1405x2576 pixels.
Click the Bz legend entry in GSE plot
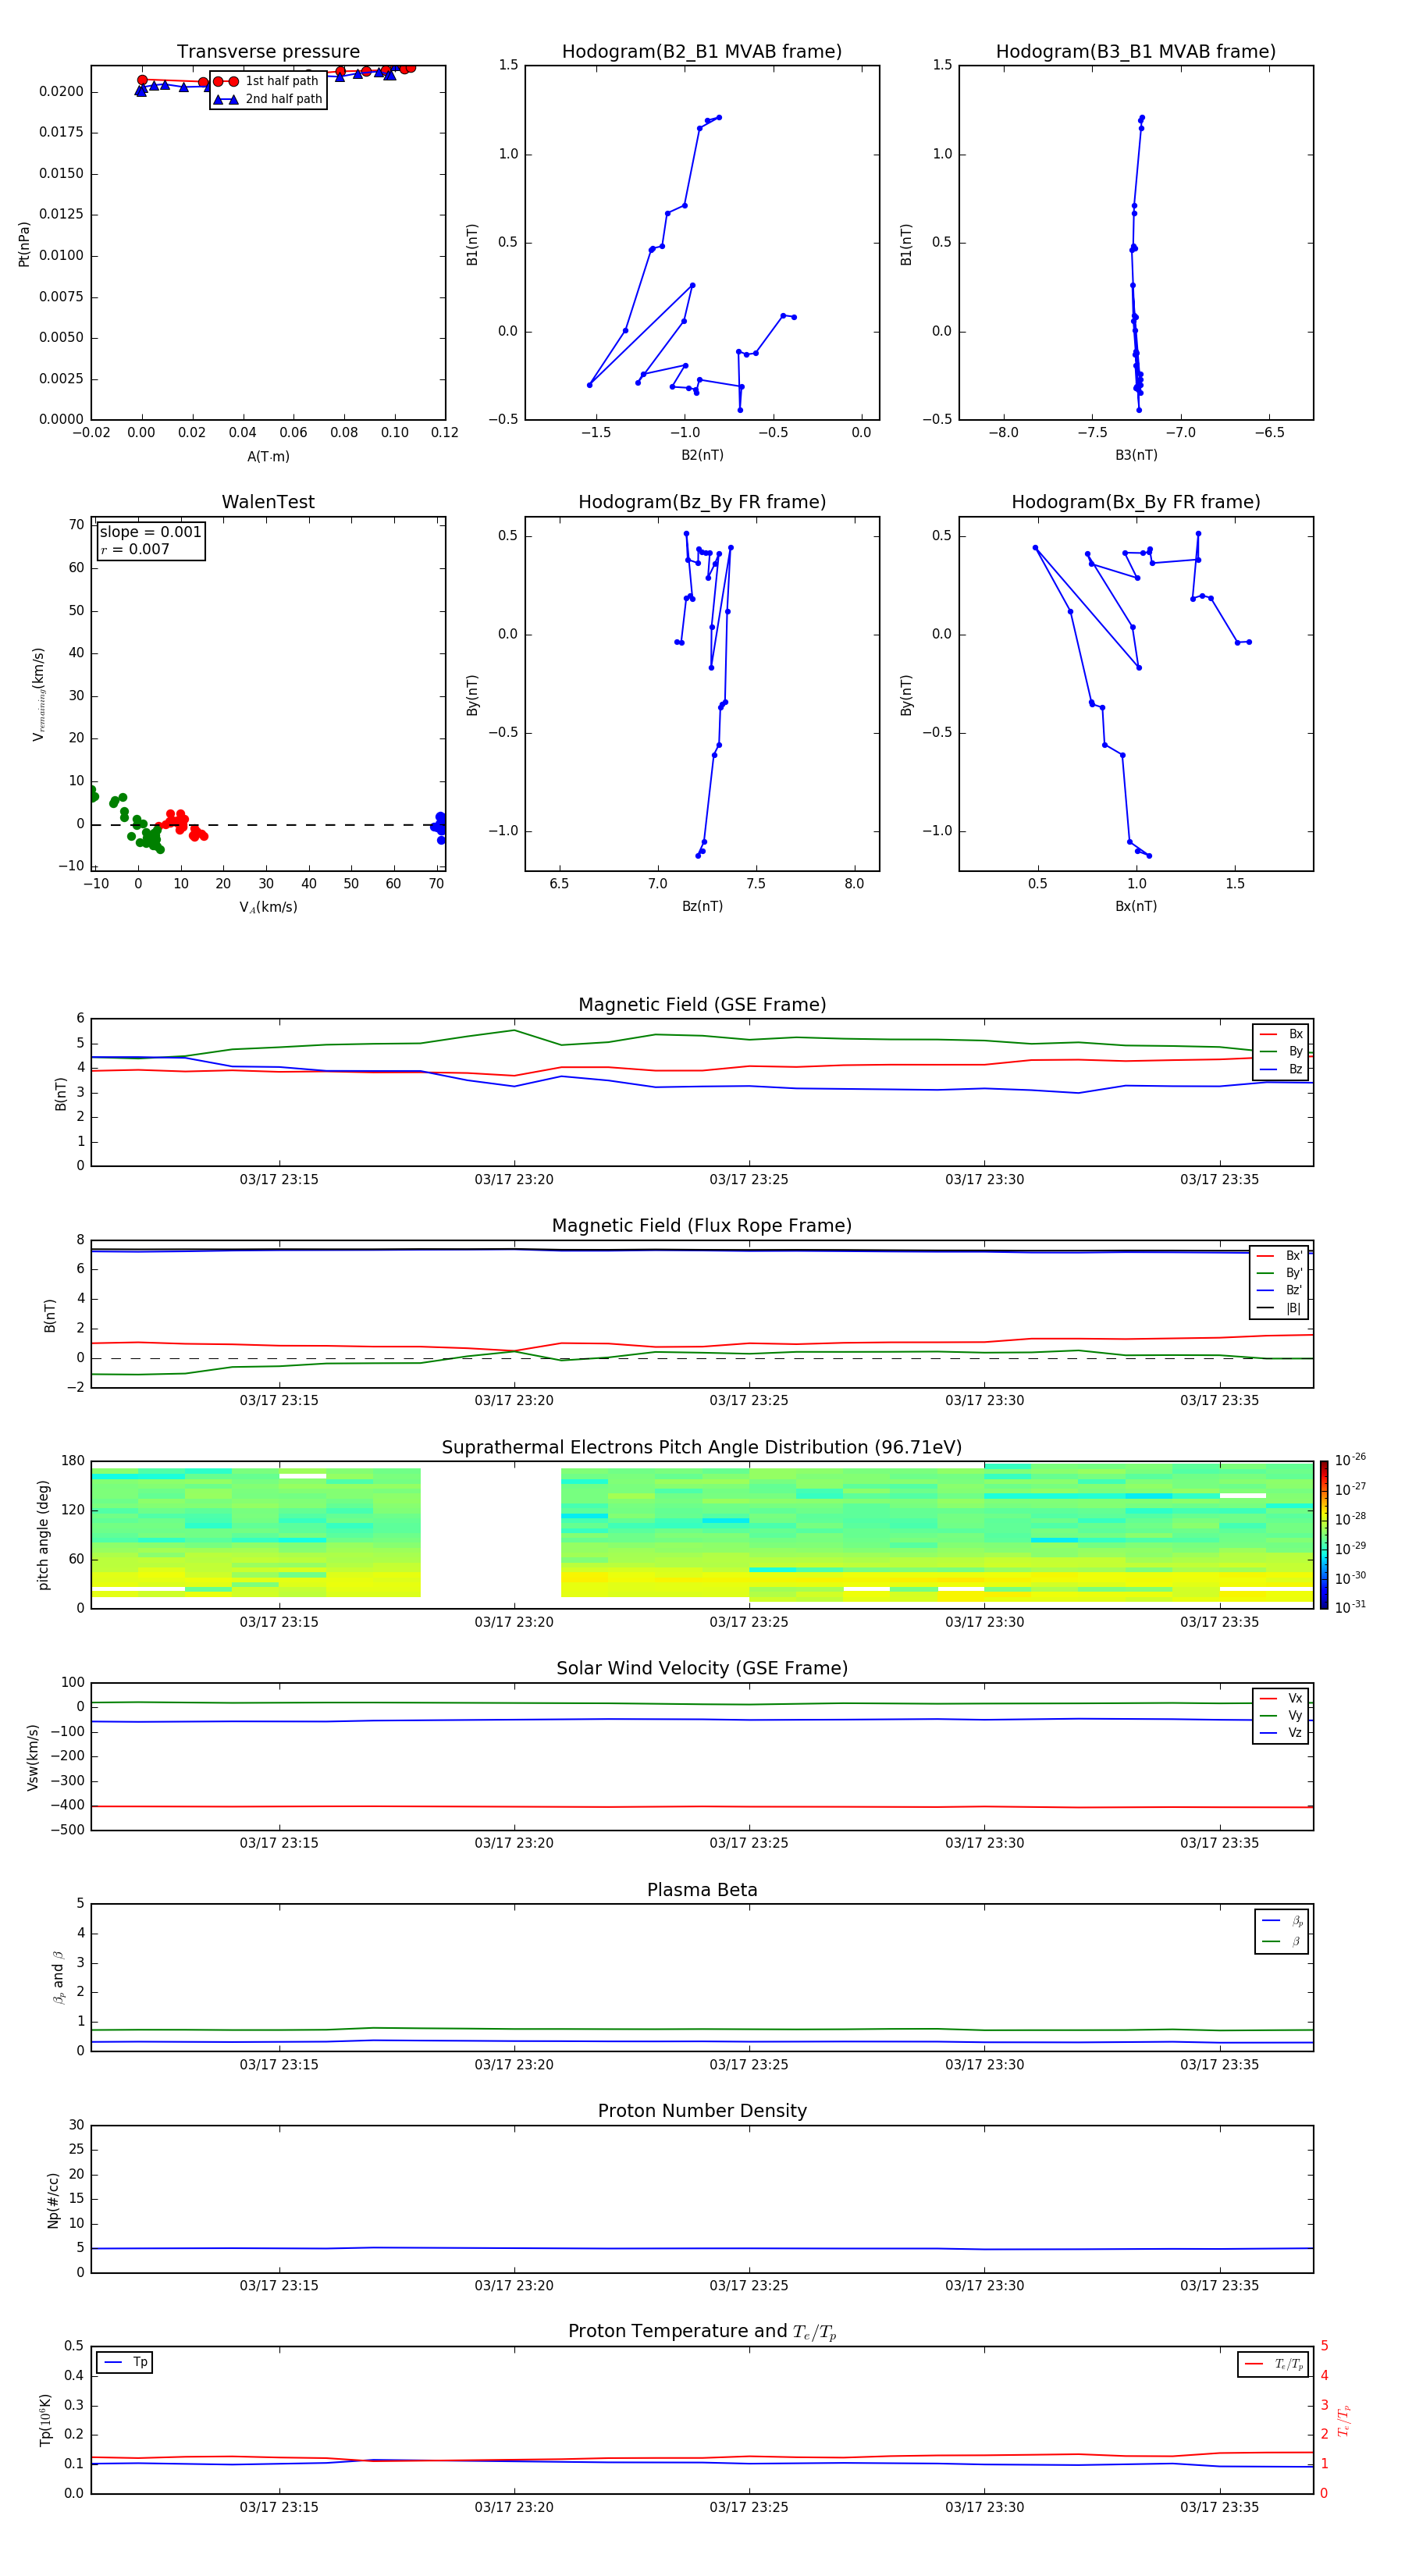click(x=1281, y=1069)
